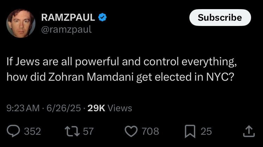Bookmark this tweet using bookmark icon
The image size is (263, 147).
point(190,131)
